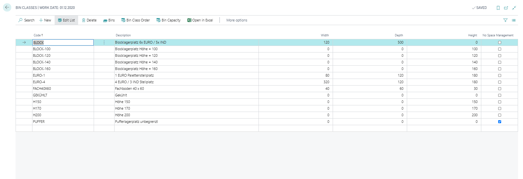Toggle No Space Management for EURO-4
The height and width of the screenshot is (179, 523).
(x=499, y=82)
